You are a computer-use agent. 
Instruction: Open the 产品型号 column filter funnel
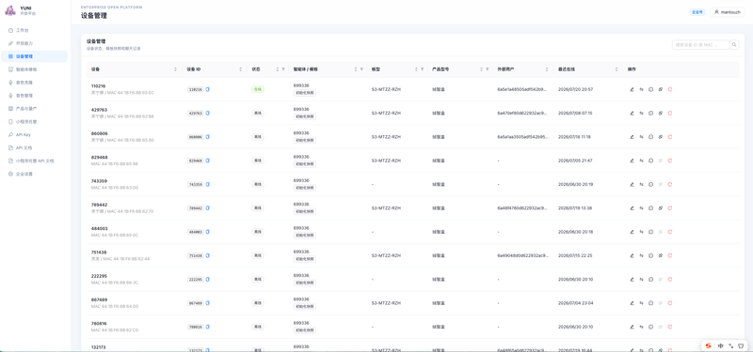pyautogui.click(x=488, y=69)
